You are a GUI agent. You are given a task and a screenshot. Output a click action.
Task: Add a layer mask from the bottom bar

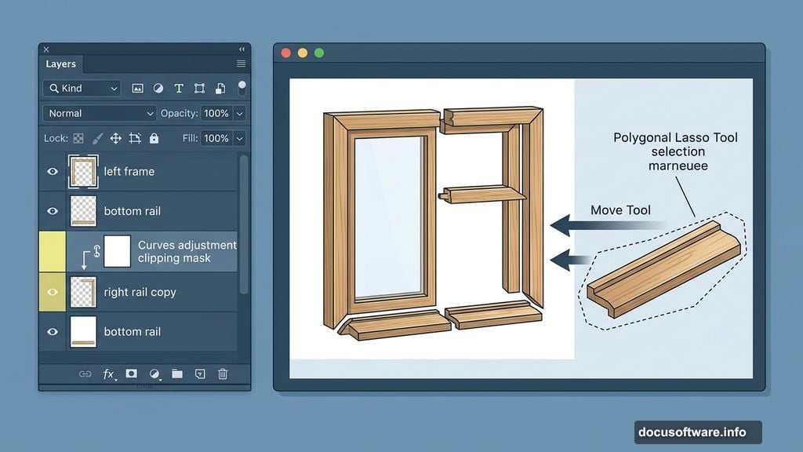tap(131, 374)
